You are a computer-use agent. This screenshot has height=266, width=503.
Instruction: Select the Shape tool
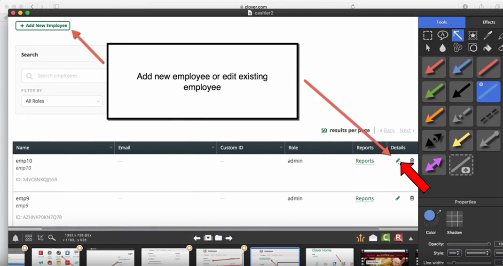(x=473, y=48)
